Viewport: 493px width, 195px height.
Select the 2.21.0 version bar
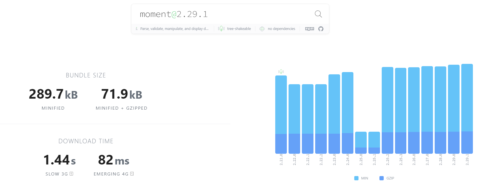pyautogui.click(x=281, y=114)
